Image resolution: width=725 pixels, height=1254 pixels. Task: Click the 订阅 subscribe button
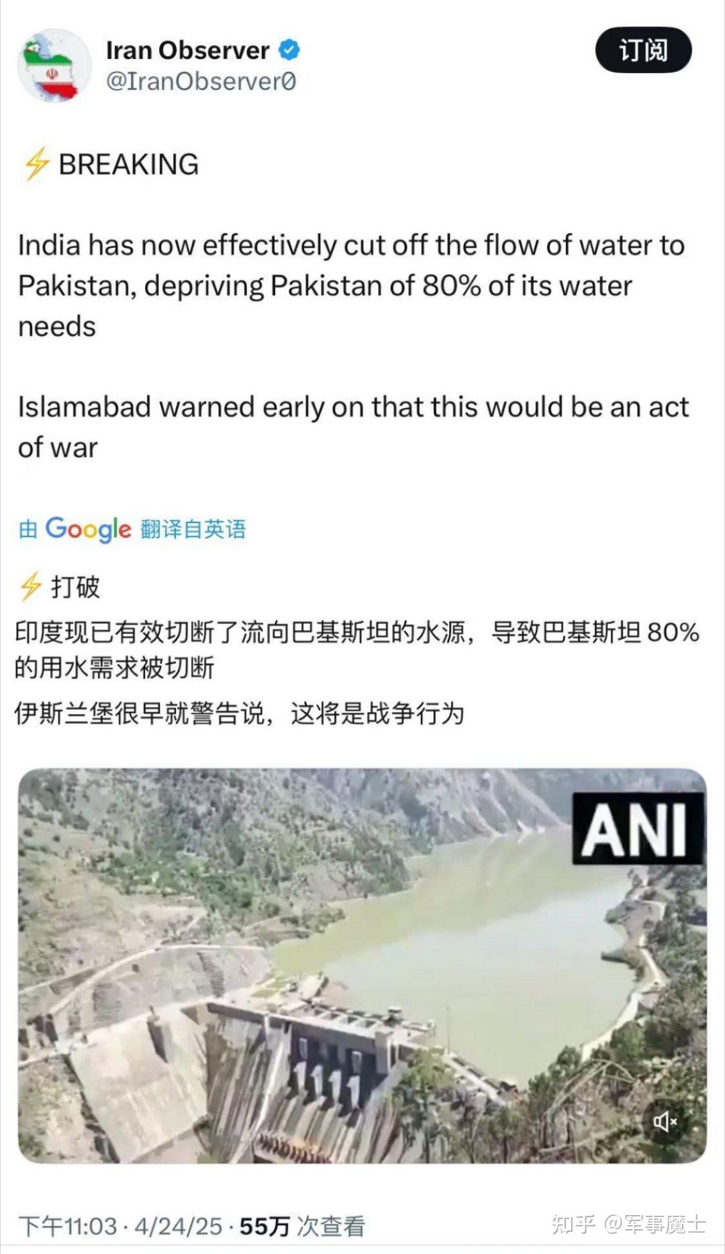(x=643, y=50)
